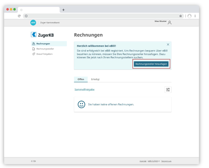Select the Offen tab

[x=81, y=79]
